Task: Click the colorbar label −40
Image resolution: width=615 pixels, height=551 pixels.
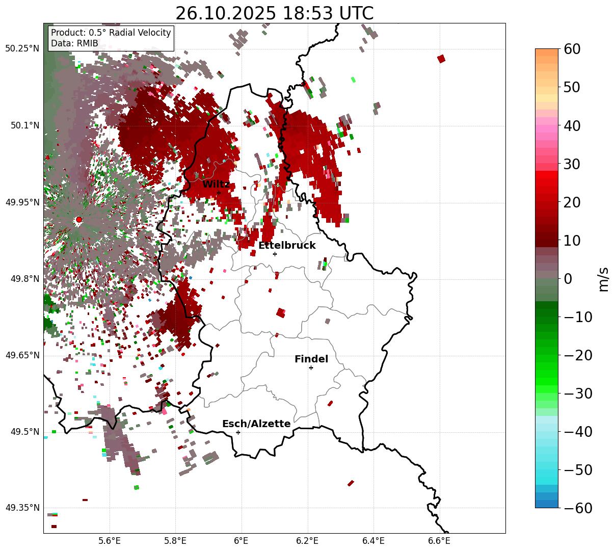Action: point(578,432)
